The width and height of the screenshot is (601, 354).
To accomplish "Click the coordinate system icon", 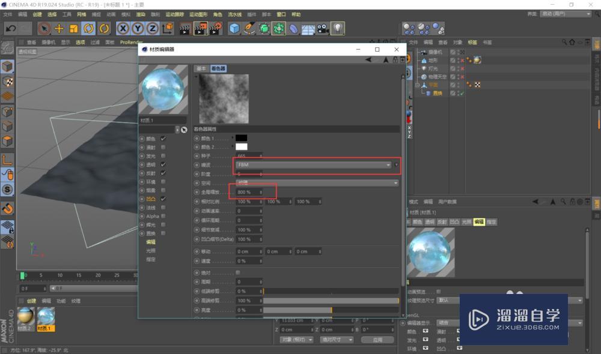I will pos(168,28).
